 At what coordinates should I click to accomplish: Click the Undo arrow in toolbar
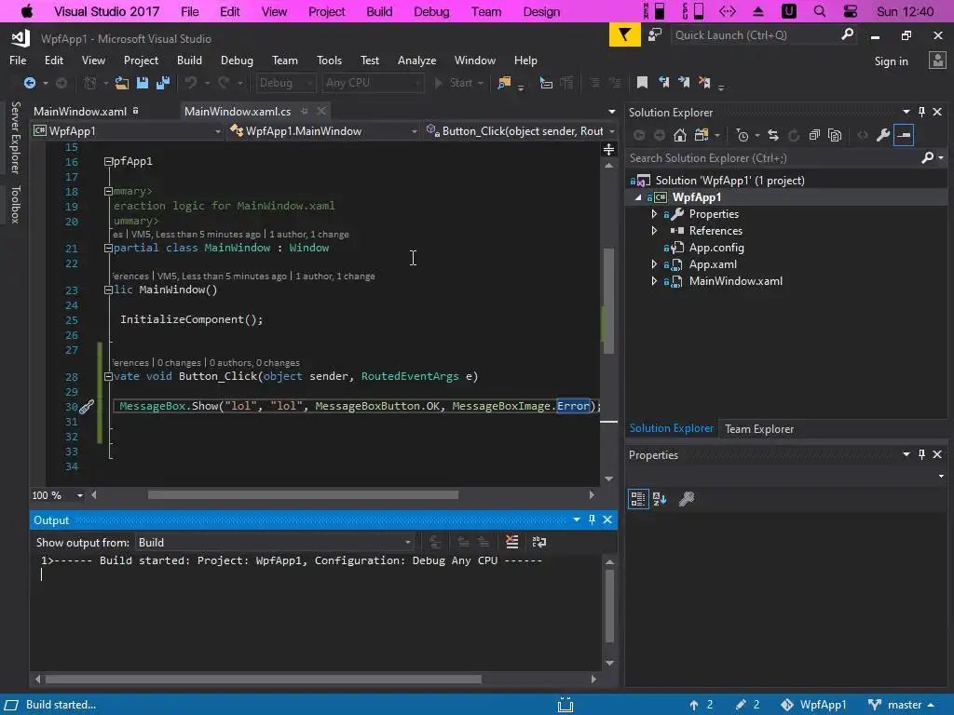click(191, 83)
